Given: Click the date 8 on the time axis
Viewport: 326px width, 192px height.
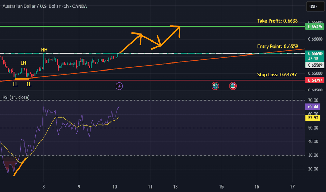Looking at the screenshot, I should (43, 187).
